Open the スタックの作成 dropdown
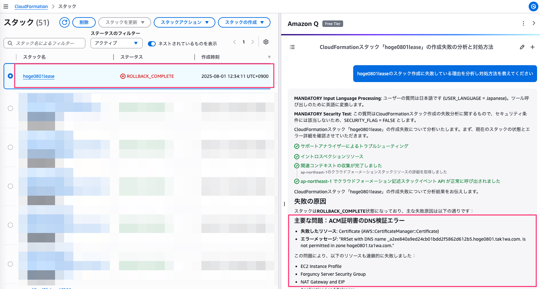This screenshot has height=289, width=540. tap(244, 22)
